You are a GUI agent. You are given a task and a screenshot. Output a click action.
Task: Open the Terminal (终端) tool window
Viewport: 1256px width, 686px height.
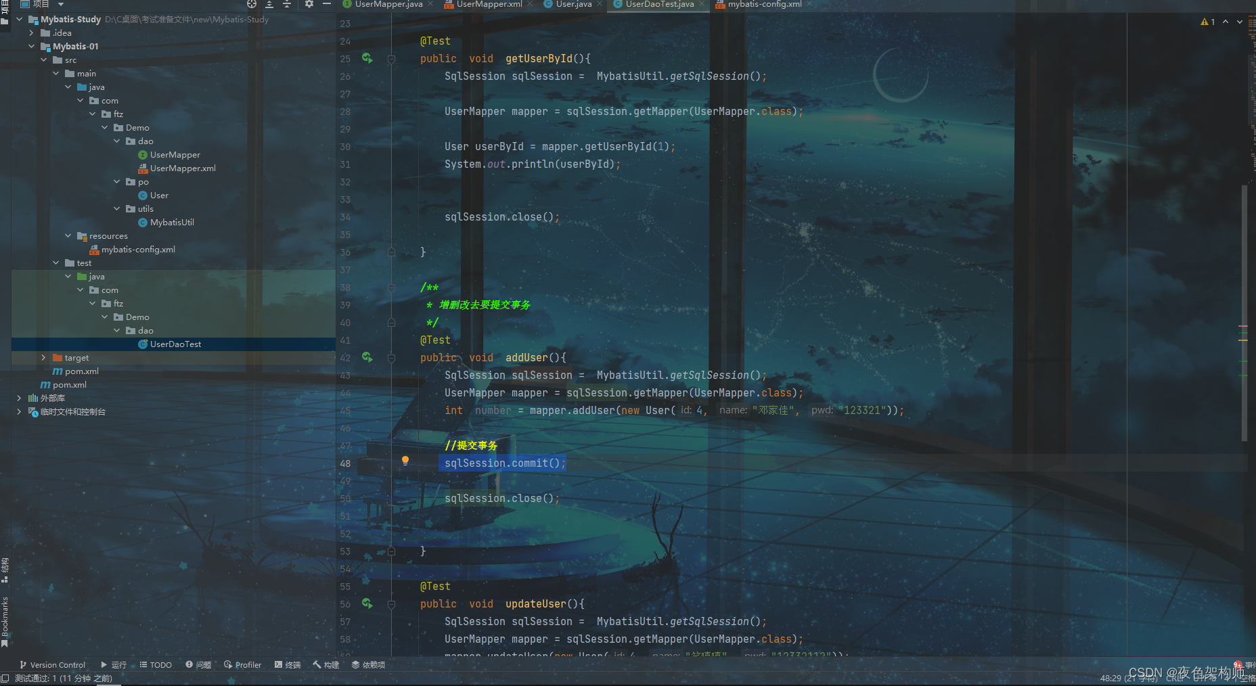[x=288, y=665]
